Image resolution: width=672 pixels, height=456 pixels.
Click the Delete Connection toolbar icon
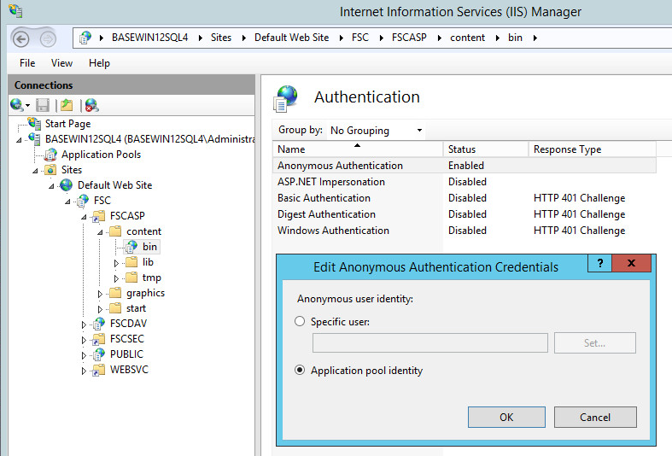[x=91, y=105]
